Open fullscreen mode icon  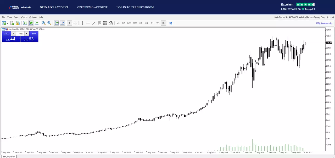point(171,23)
